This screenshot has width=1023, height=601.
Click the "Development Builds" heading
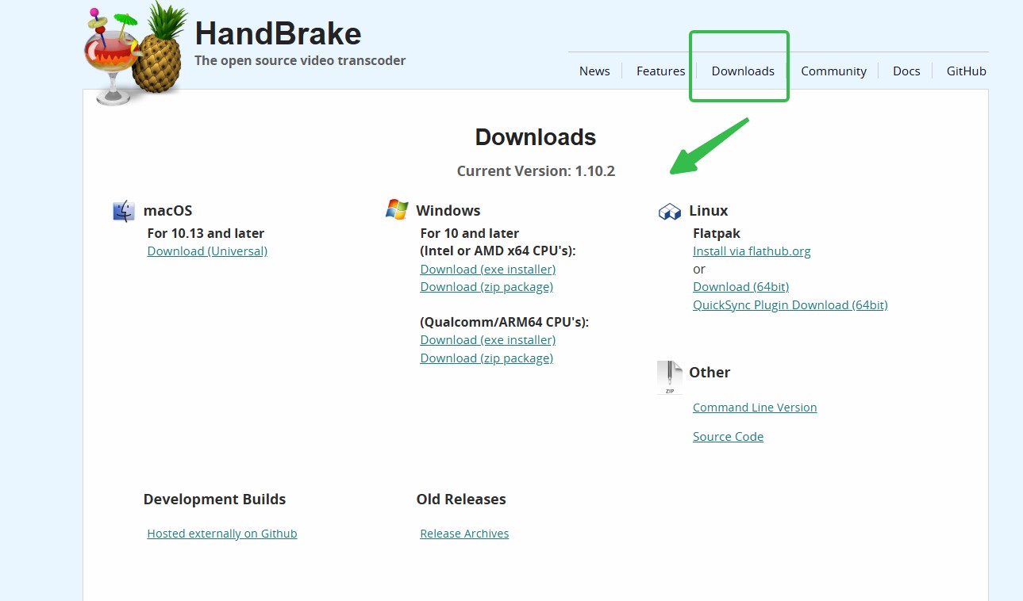point(214,500)
